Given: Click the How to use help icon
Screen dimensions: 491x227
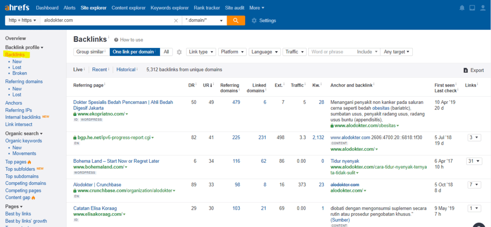Looking at the screenshot, I should (x=116, y=40).
